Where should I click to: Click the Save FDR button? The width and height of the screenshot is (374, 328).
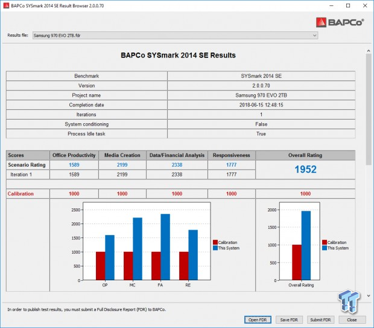tap(289, 320)
